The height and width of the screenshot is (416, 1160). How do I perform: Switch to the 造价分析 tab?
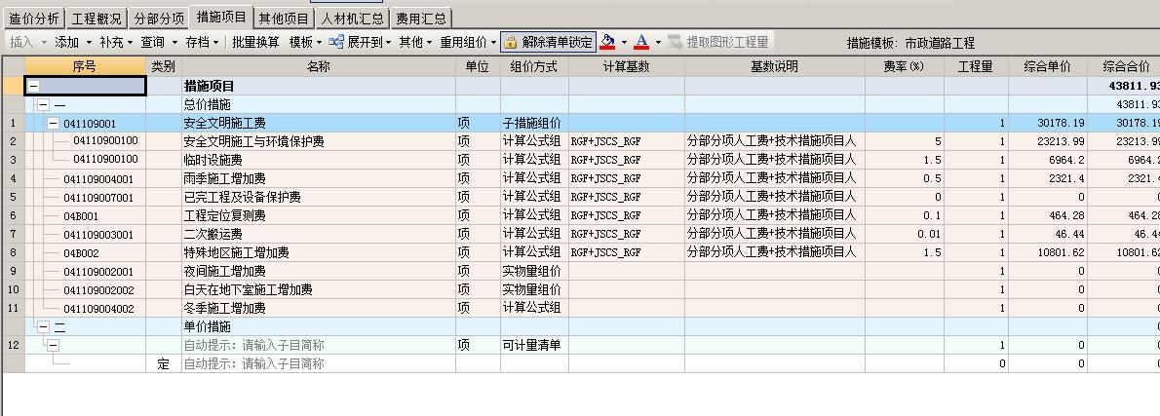[34, 19]
